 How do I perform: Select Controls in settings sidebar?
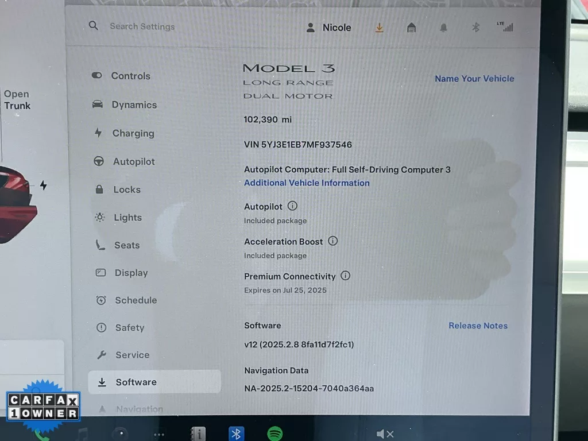(x=130, y=76)
